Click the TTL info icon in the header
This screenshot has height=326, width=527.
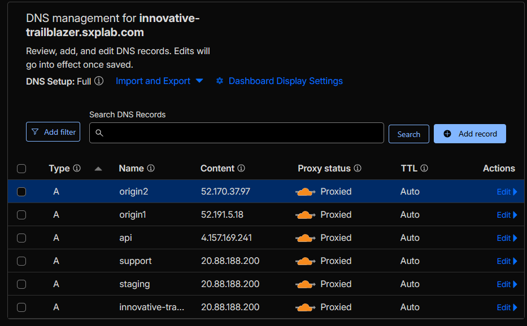[x=424, y=168]
